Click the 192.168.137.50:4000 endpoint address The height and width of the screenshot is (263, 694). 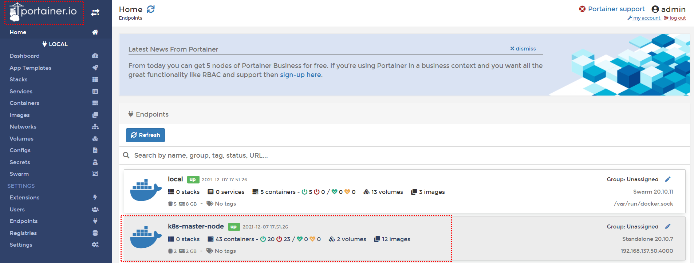click(647, 251)
